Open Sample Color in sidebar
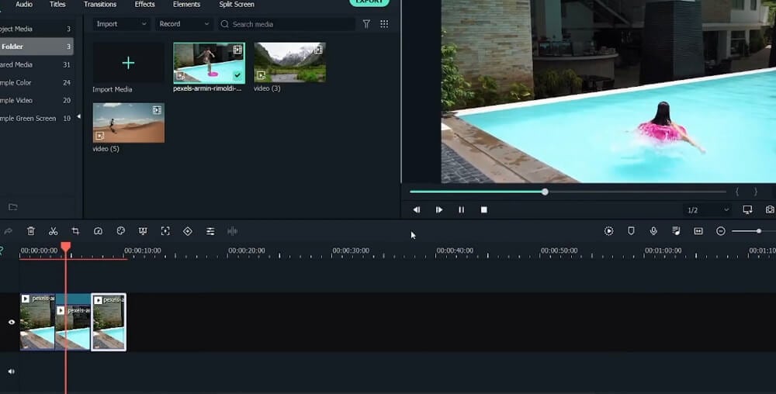 [x=36, y=82]
